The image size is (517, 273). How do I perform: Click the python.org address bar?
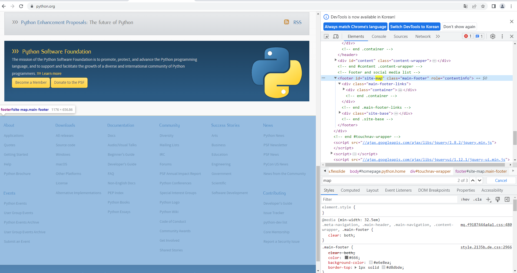[243, 6]
